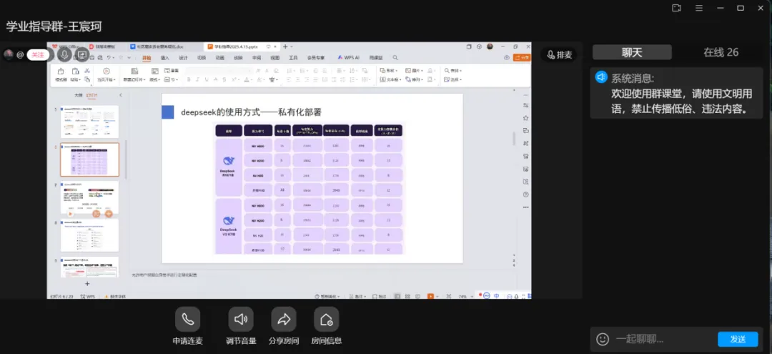772x354 pixels.
Task: Switch to the 聊天 chat tab
Action: pos(632,52)
